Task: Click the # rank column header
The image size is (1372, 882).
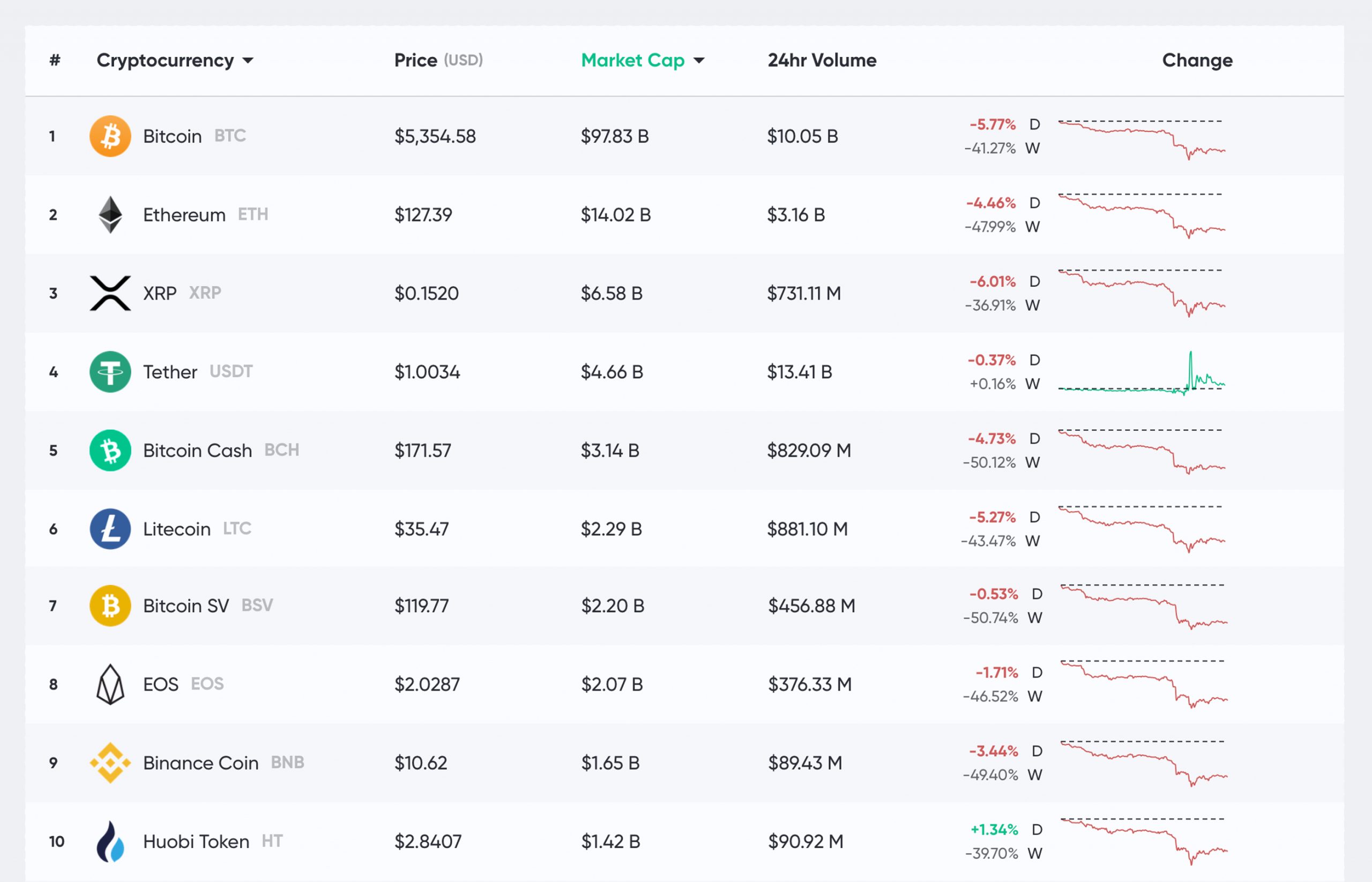Action: pos(55,60)
